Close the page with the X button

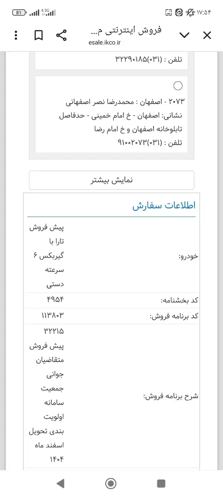tap(207, 35)
